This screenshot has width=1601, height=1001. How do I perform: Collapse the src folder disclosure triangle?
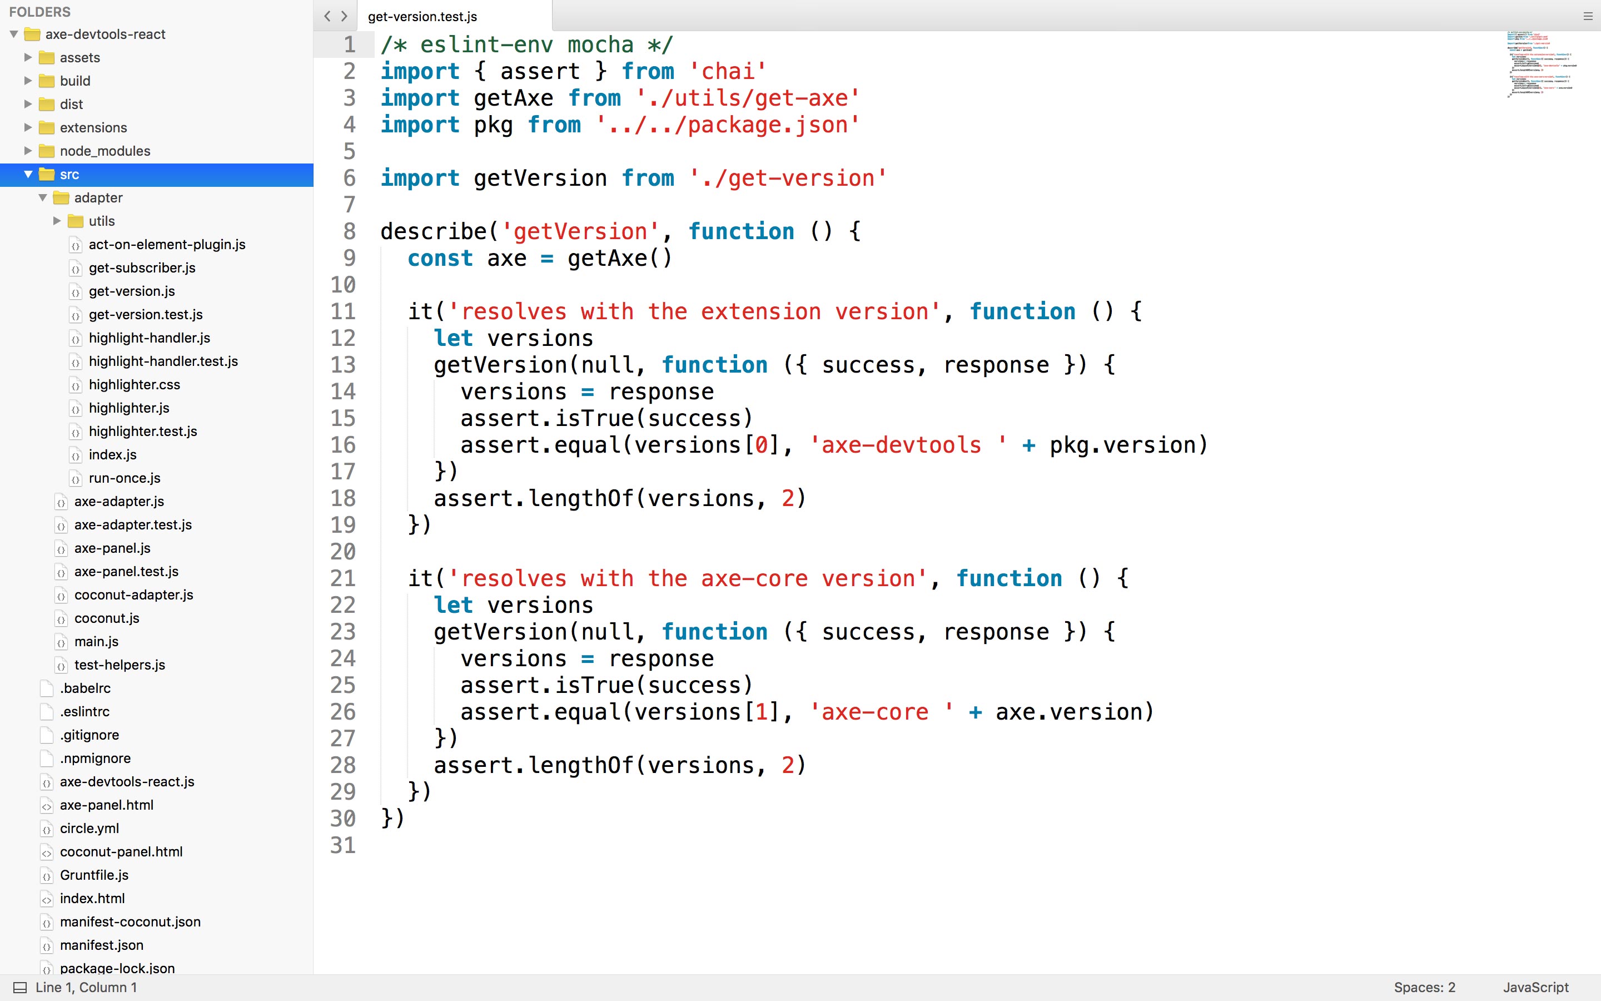click(28, 175)
